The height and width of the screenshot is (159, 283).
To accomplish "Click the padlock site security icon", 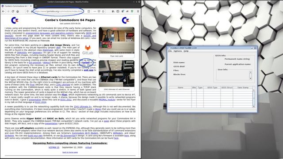I will tap(32, 11).
